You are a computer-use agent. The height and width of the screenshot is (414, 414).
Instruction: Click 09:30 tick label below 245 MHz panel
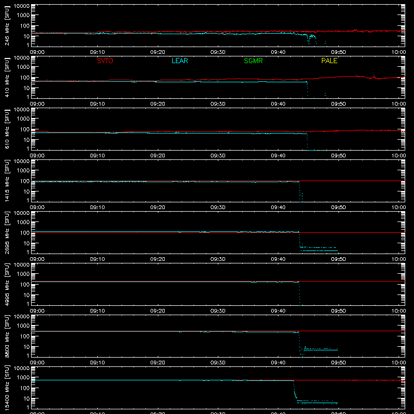point(218,52)
